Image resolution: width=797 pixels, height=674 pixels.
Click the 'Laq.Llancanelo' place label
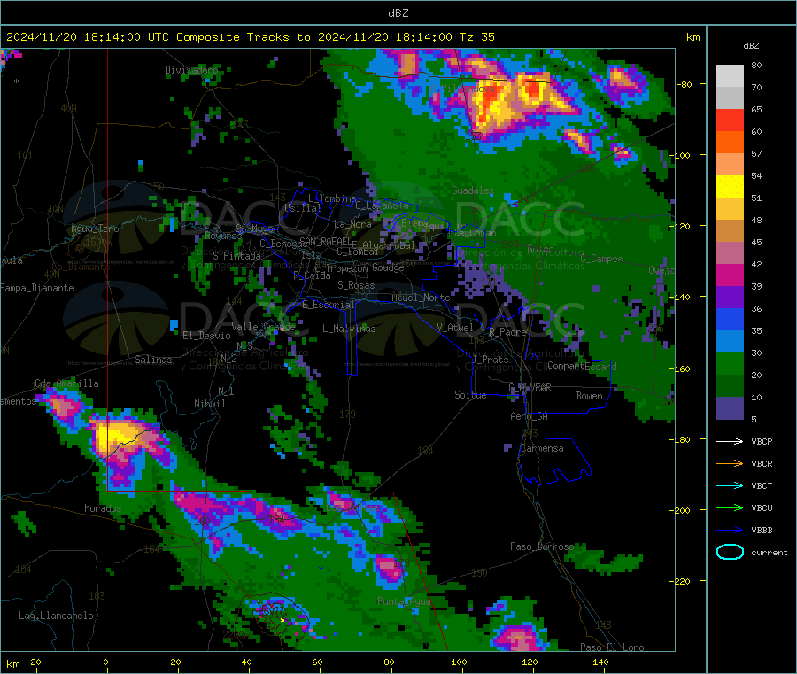pos(56,616)
